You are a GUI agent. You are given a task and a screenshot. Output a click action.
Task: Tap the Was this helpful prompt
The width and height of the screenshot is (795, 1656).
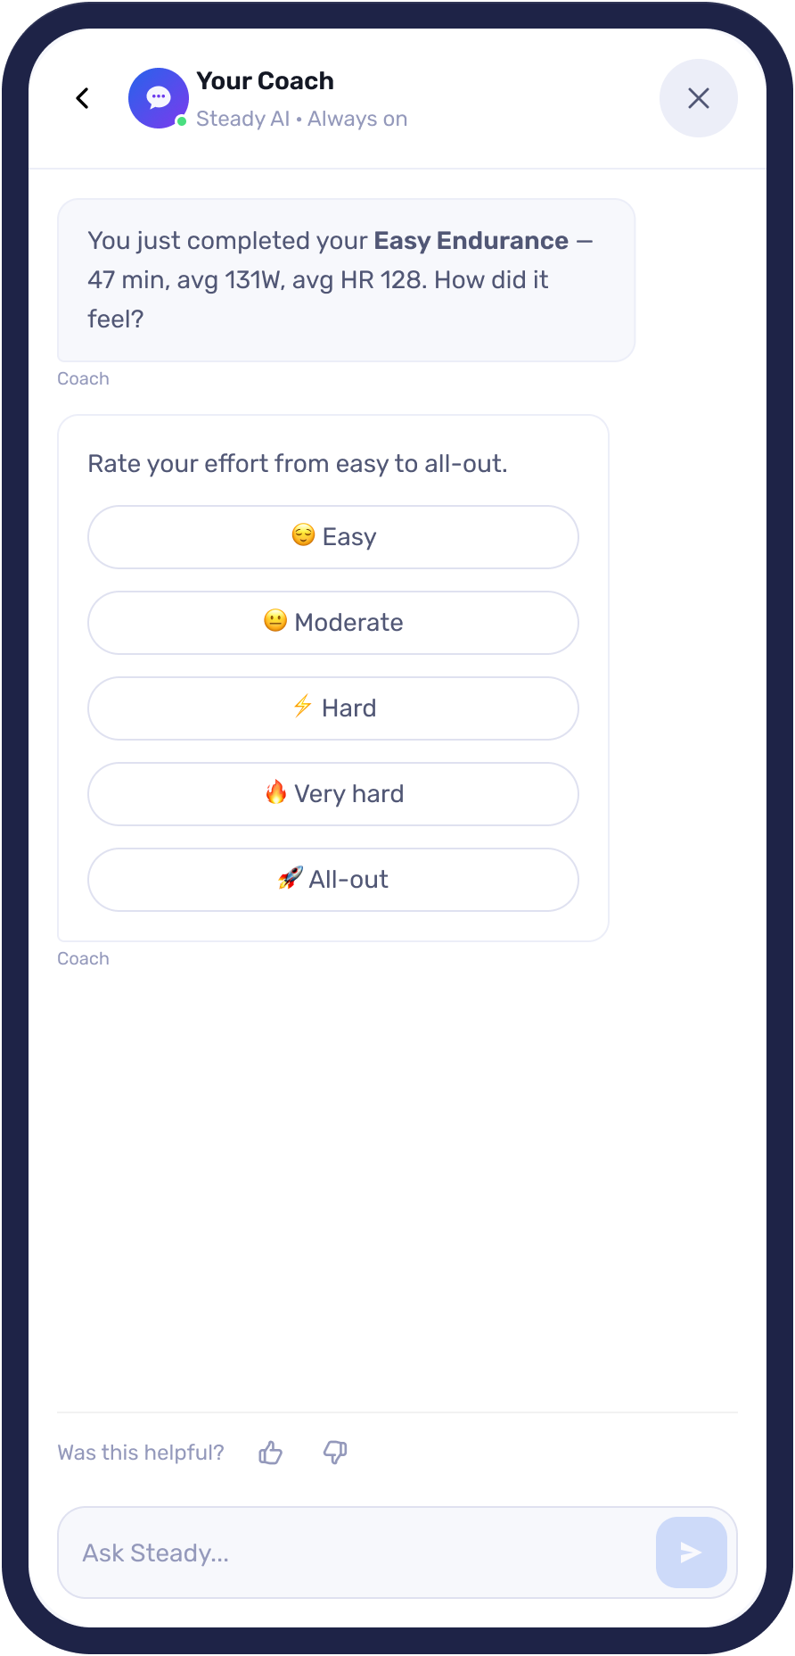pyautogui.click(x=140, y=1452)
